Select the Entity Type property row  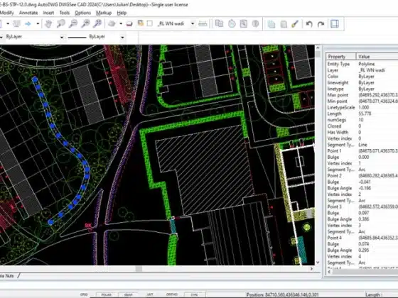[x=362, y=64]
